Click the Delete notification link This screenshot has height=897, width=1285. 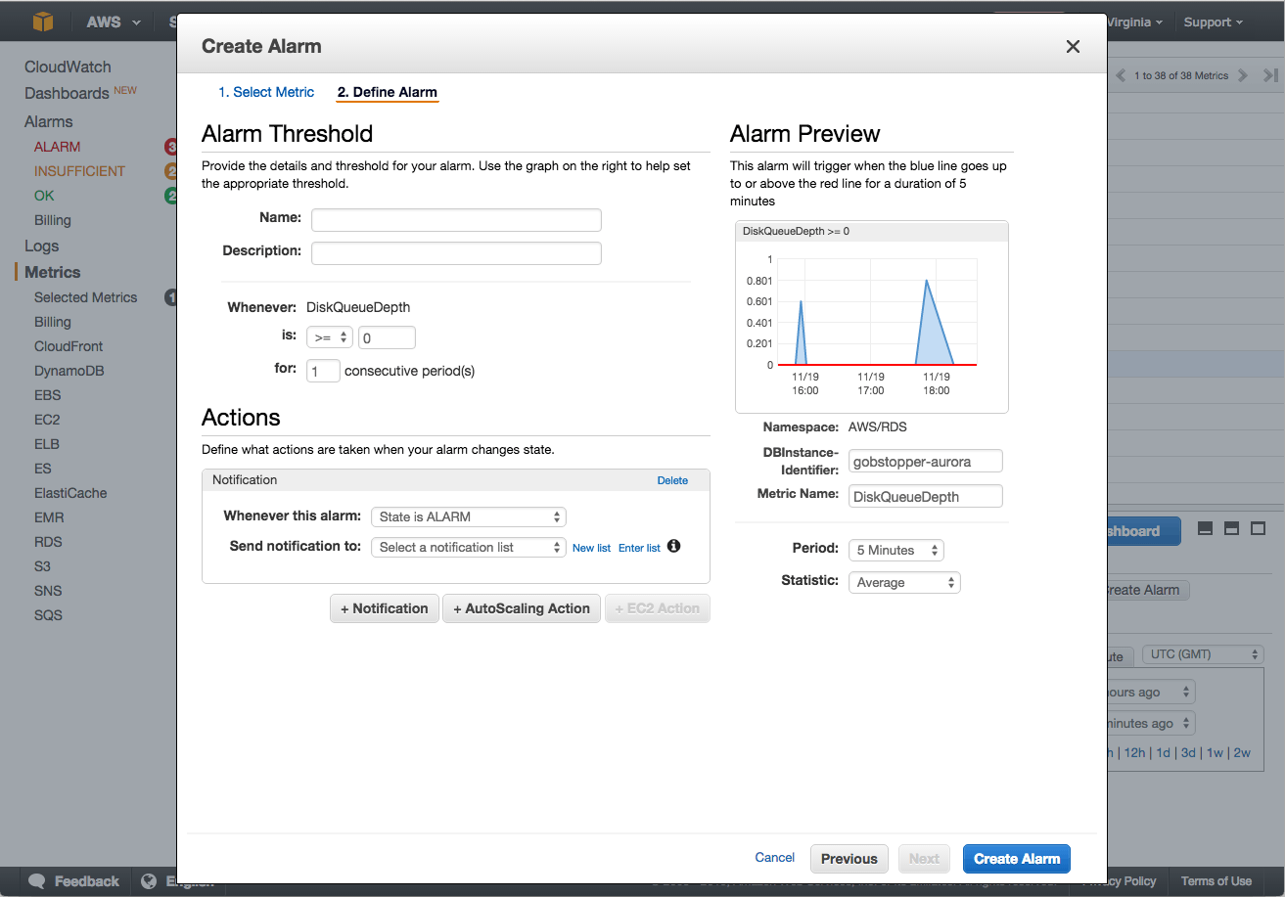[x=672, y=480]
